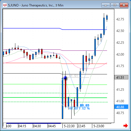
Task: Minimize the S.JUNO chart window
Action: (x=106, y=5)
